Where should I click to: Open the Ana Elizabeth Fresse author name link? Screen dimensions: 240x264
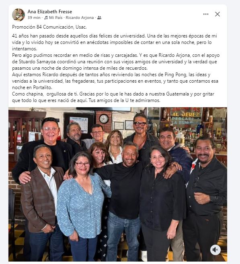tap(50, 12)
